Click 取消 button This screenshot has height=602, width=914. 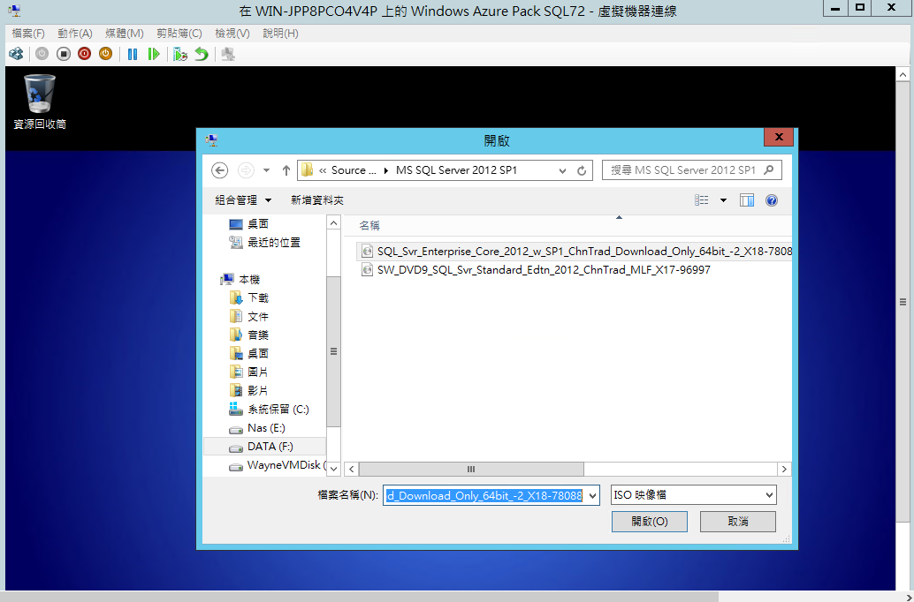click(x=737, y=521)
